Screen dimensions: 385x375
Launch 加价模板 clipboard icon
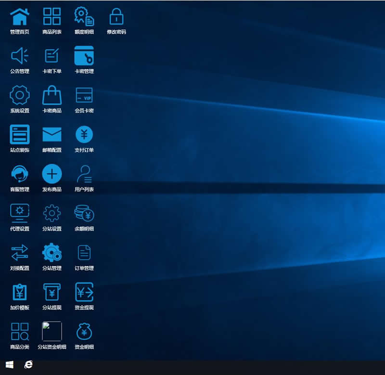tap(20, 292)
